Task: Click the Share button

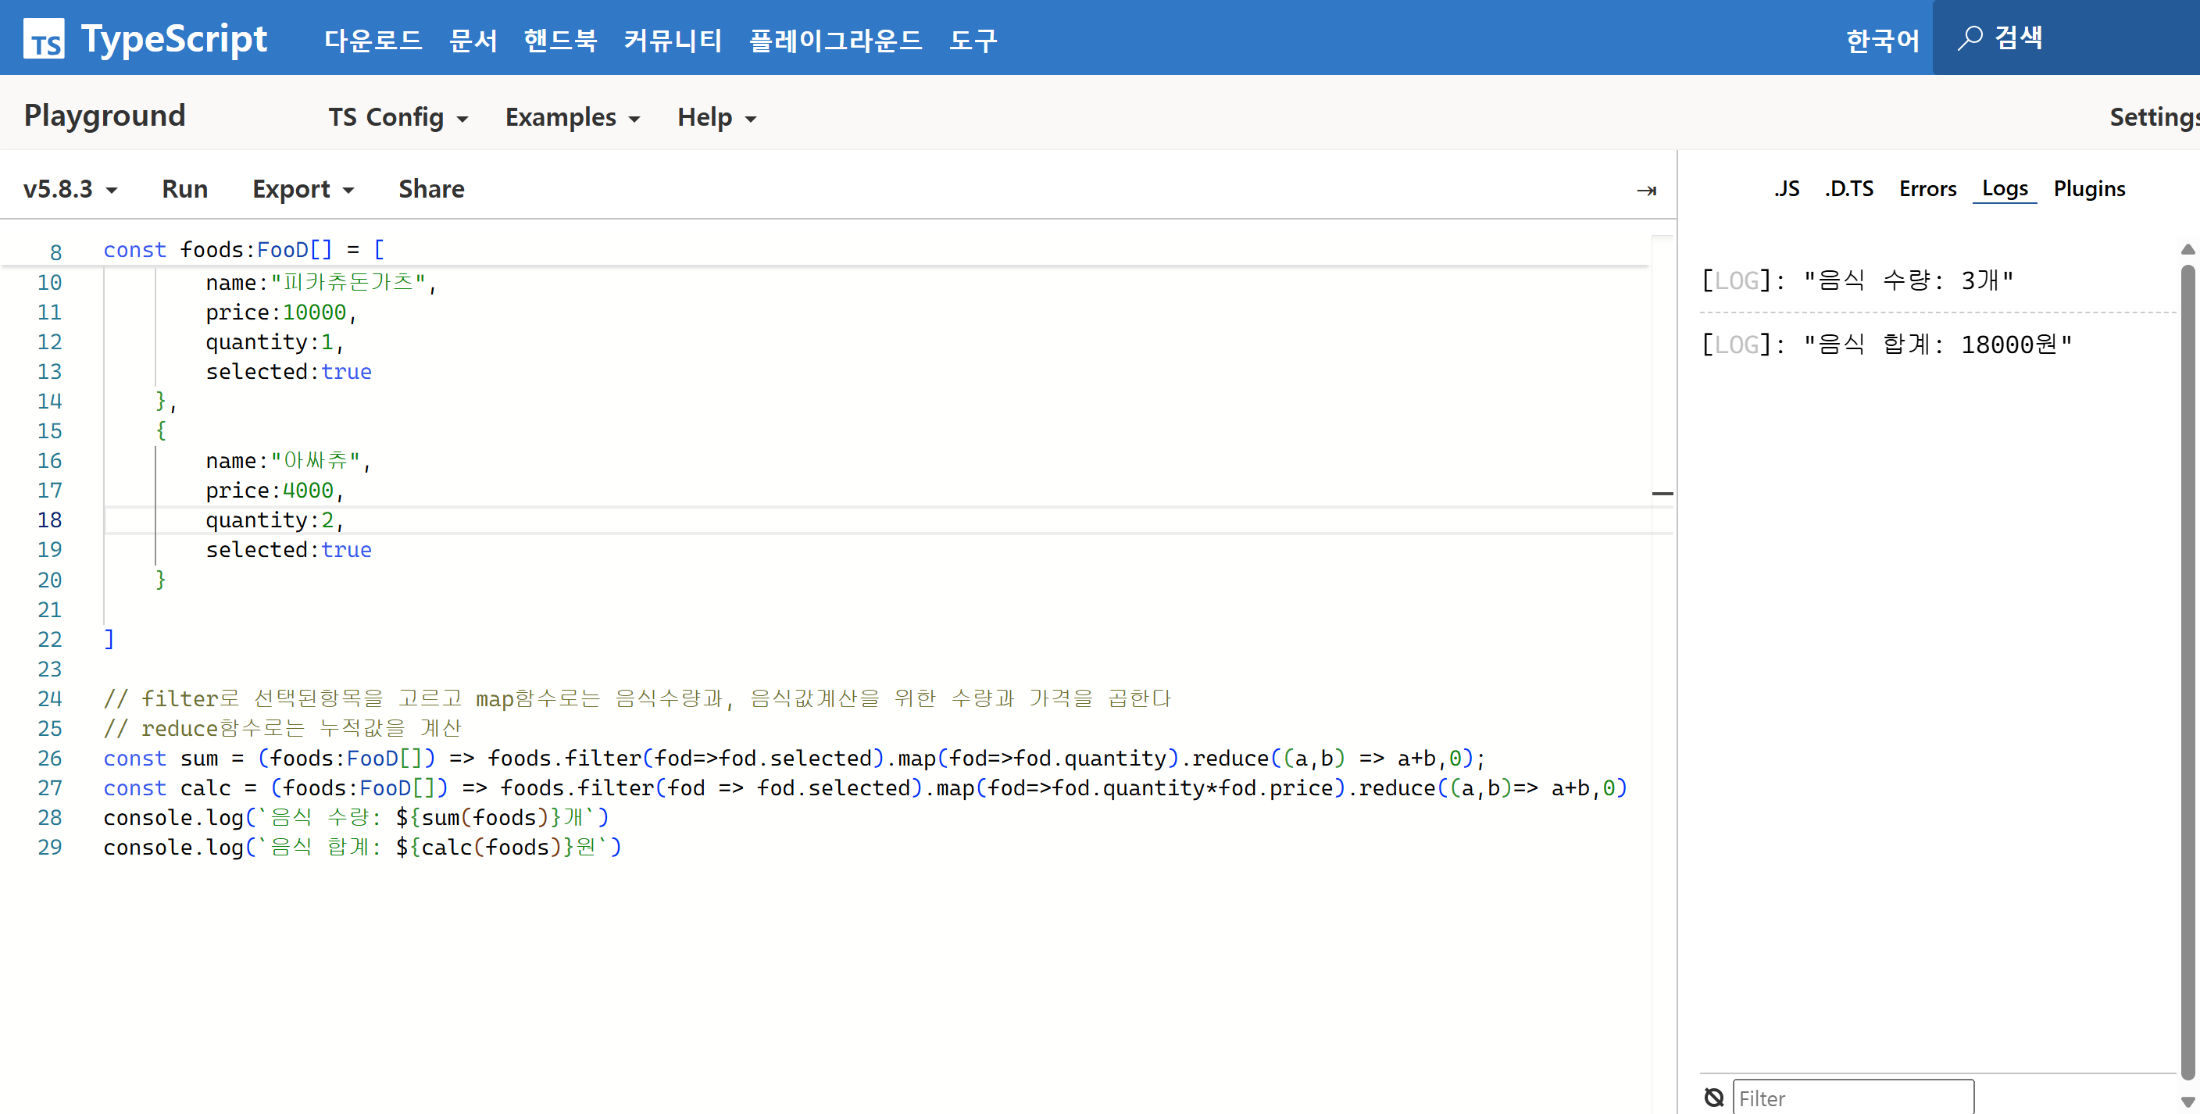Action: click(x=431, y=189)
